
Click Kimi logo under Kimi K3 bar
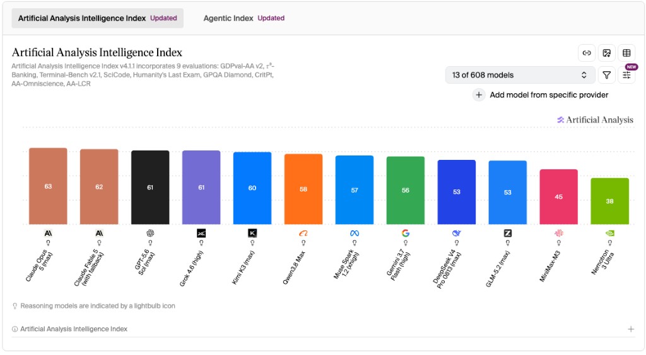tap(252, 234)
